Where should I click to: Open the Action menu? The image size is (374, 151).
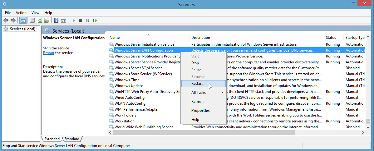coord(21,13)
